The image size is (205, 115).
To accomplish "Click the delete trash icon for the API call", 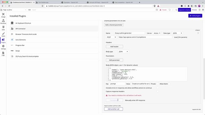I will click(x=198, y=33).
